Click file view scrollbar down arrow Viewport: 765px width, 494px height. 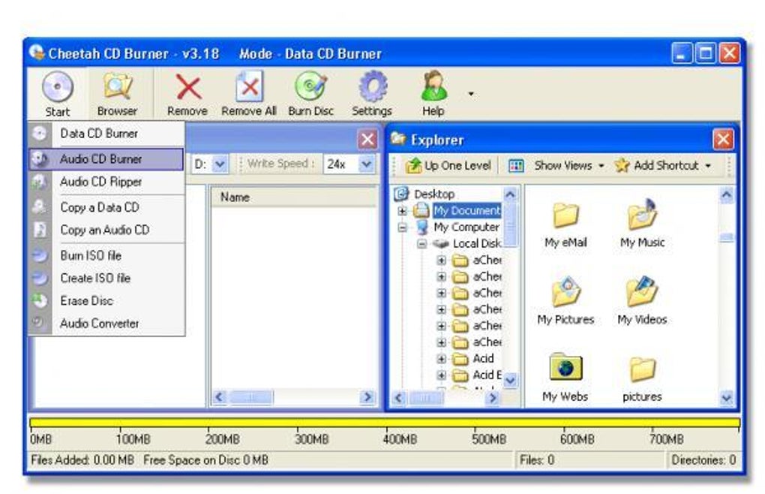coord(727,398)
